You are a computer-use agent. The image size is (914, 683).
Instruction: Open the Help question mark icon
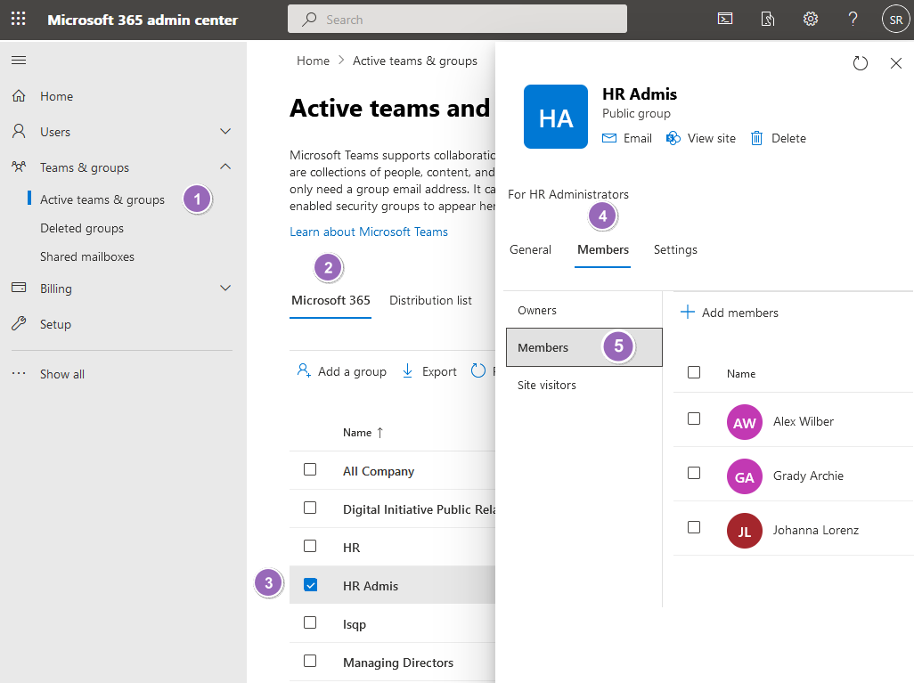(x=853, y=20)
